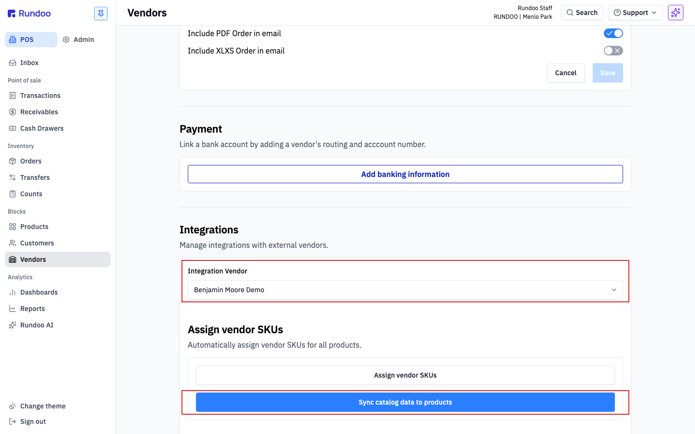Click the Rundoo logo
The image size is (695, 434).
click(x=29, y=14)
